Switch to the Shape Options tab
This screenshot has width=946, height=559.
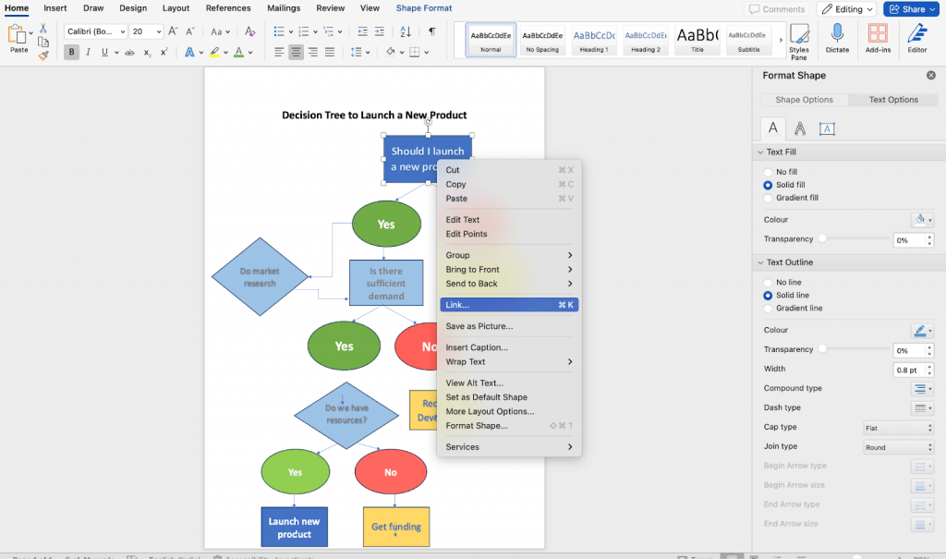[x=804, y=100]
